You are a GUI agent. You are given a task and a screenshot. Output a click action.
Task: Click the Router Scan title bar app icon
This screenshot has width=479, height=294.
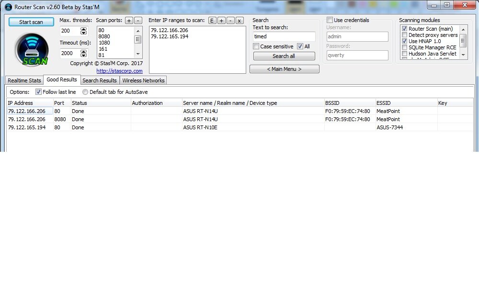(8, 7)
